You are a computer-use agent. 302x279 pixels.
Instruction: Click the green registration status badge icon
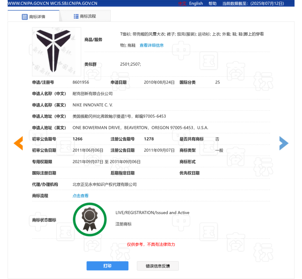[x=90, y=219]
